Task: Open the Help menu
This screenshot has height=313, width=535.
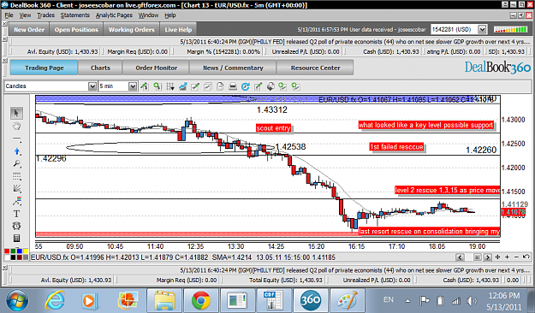Action: point(170,15)
